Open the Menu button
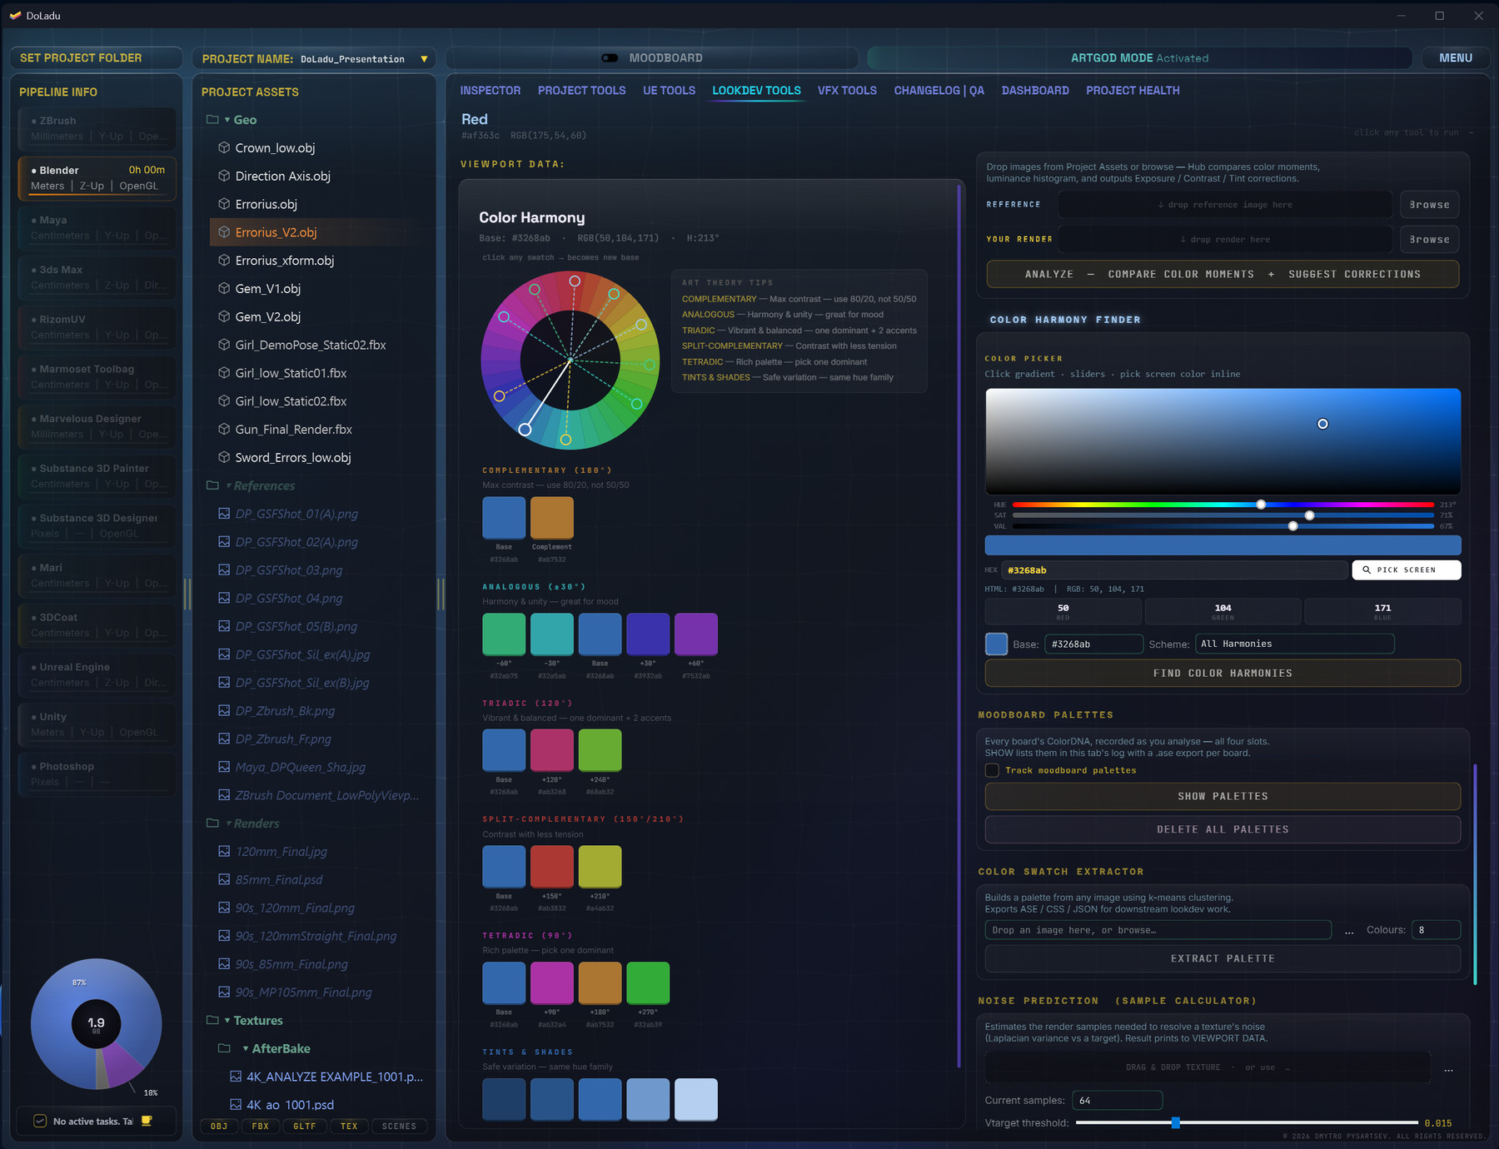Screen dimensions: 1499x1149 click(1456, 58)
